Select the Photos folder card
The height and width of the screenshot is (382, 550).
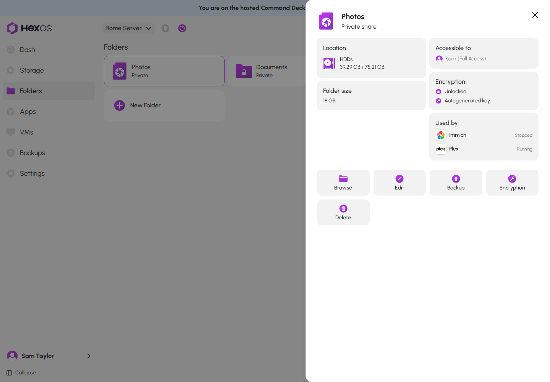coord(164,71)
